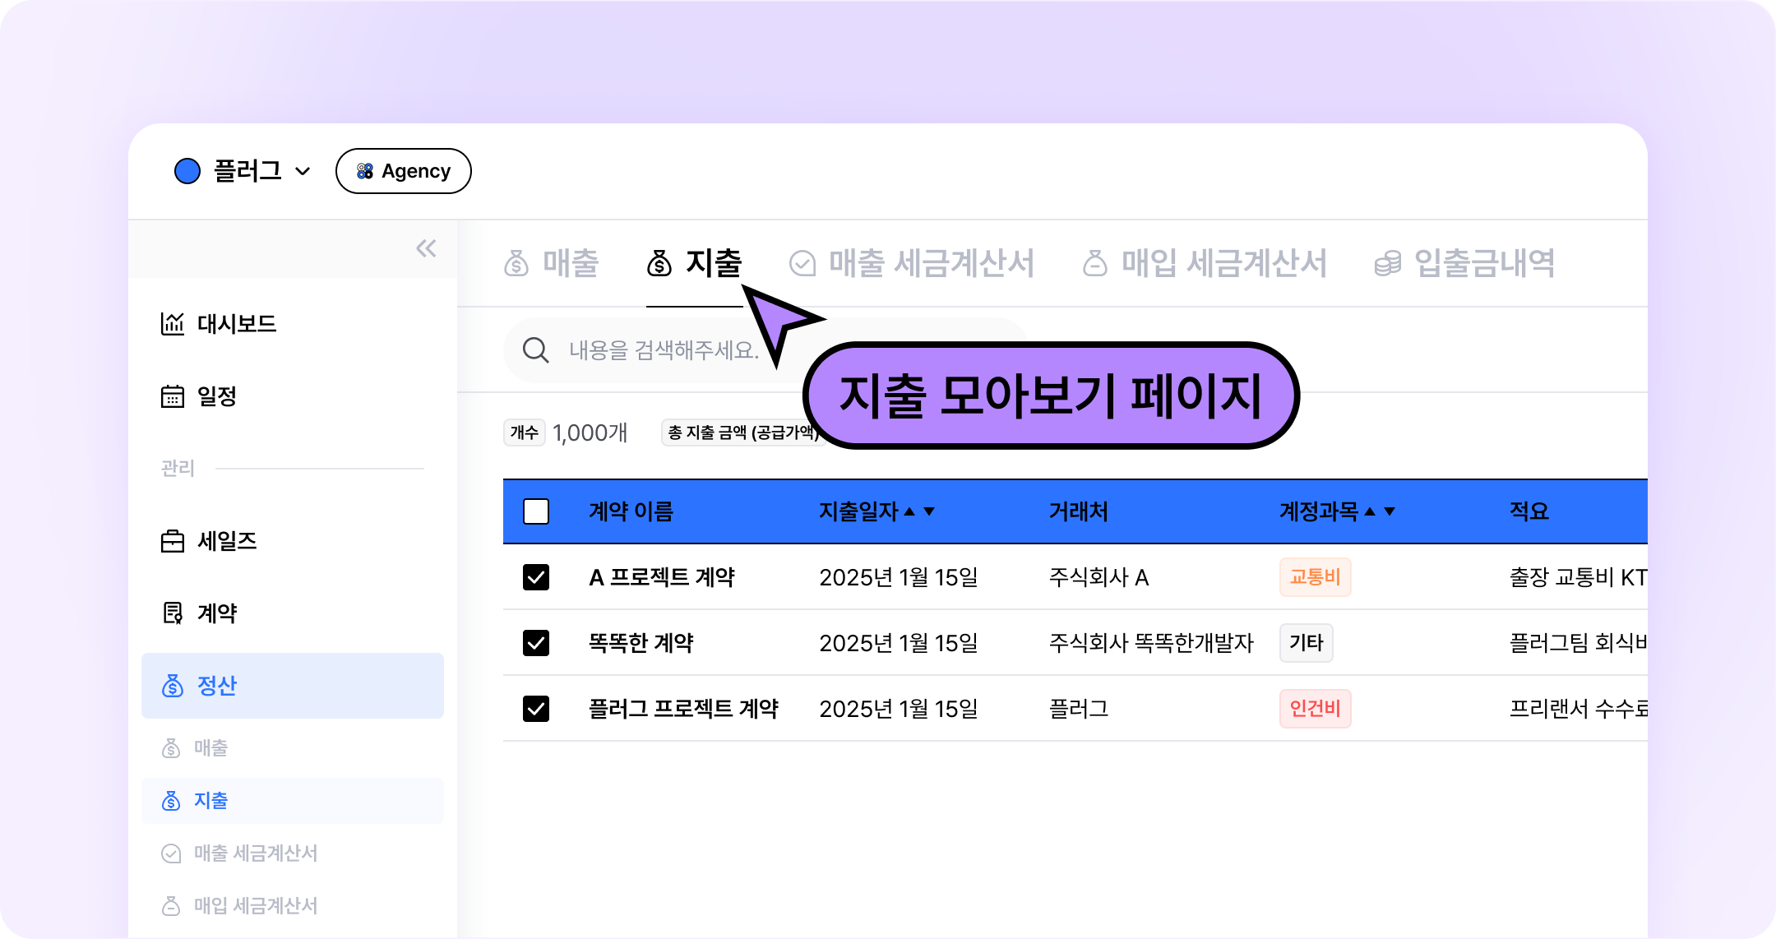
Task: Focus the 내용을 검색해주세요 search field
Action: (664, 350)
